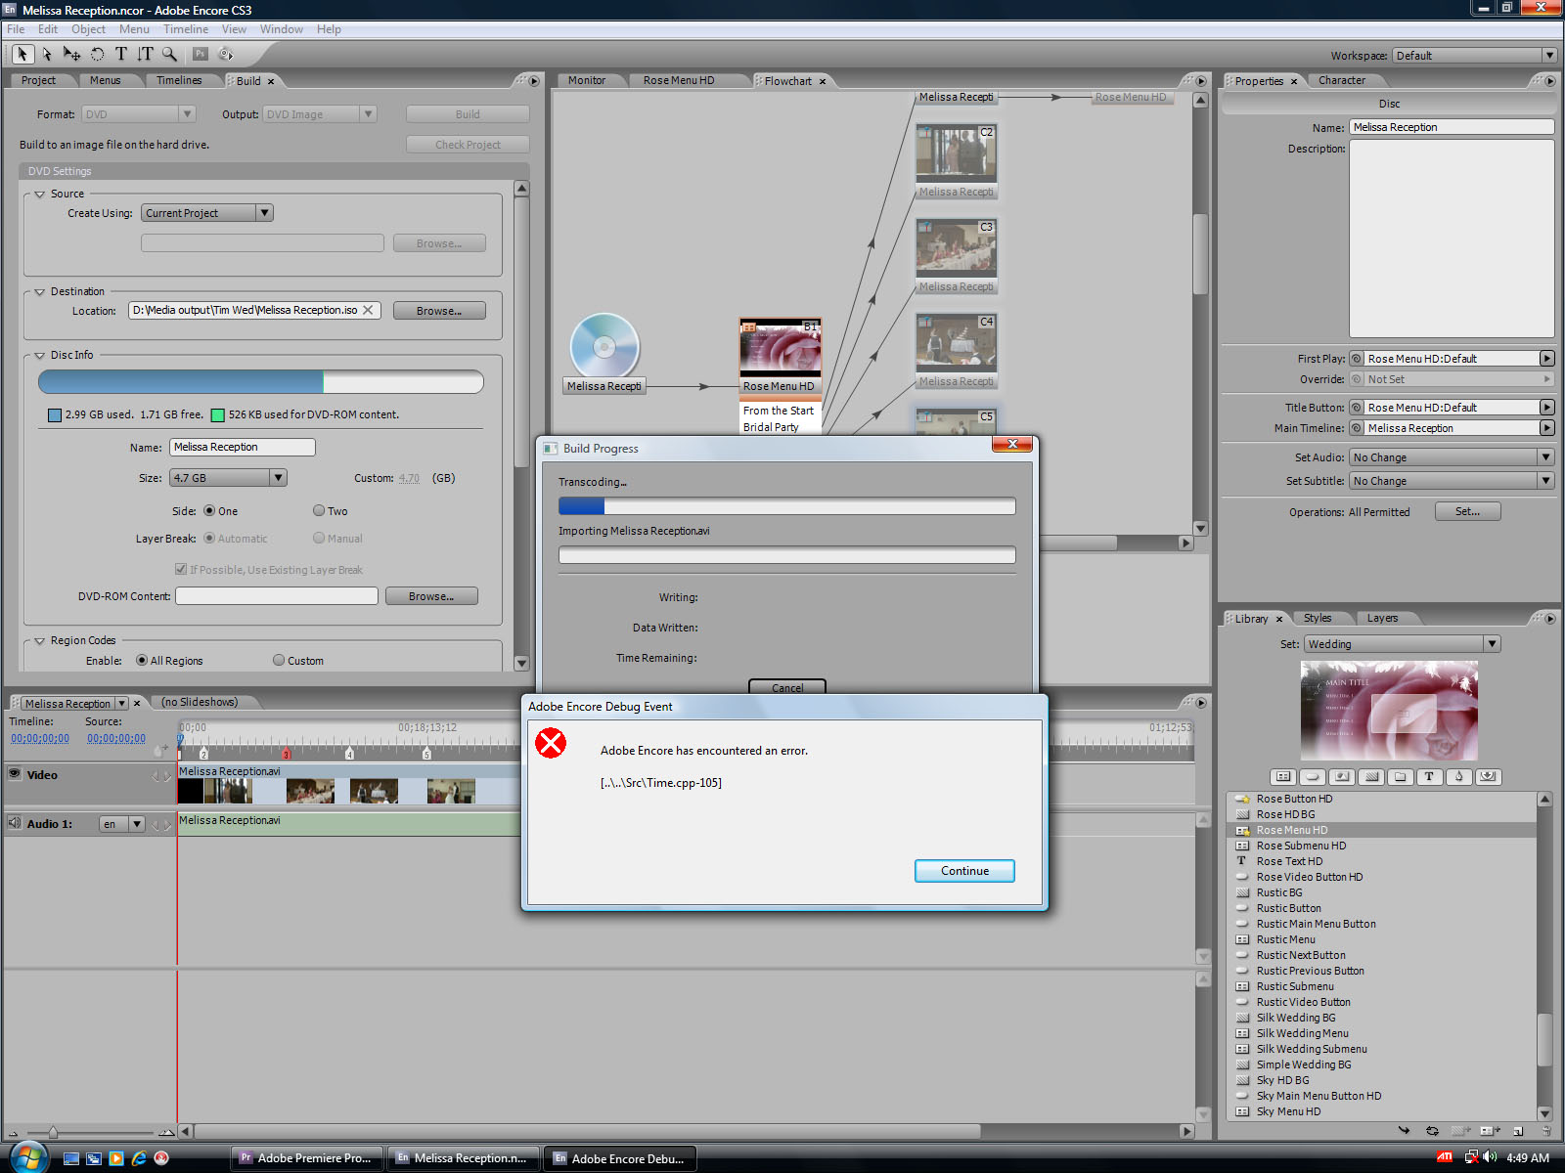This screenshot has height=1173, width=1565.
Task: Click the red chapter 3 timeline marker
Action: pyautogui.click(x=287, y=754)
